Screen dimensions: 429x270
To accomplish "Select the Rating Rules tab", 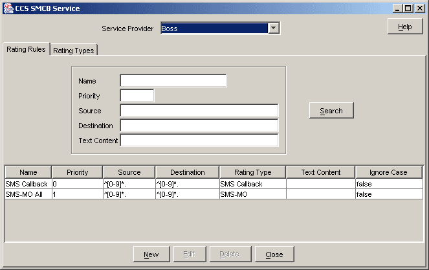I will [x=26, y=49].
